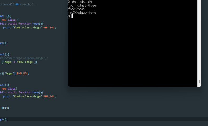Click the 'oo3(){' function declaration line
208x126 pixels.
[x=5, y=85]
